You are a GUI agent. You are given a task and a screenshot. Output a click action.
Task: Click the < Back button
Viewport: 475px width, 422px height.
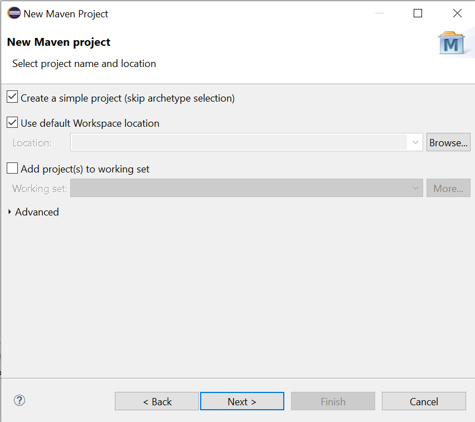point(157,401)
